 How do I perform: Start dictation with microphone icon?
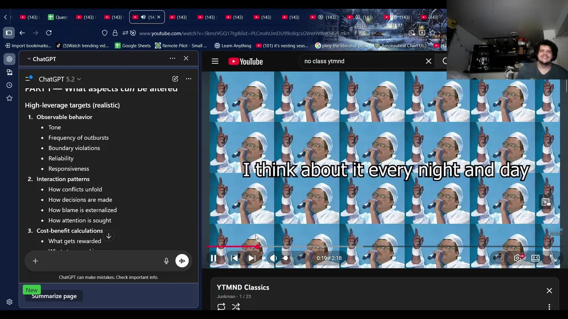click(166, 261)
